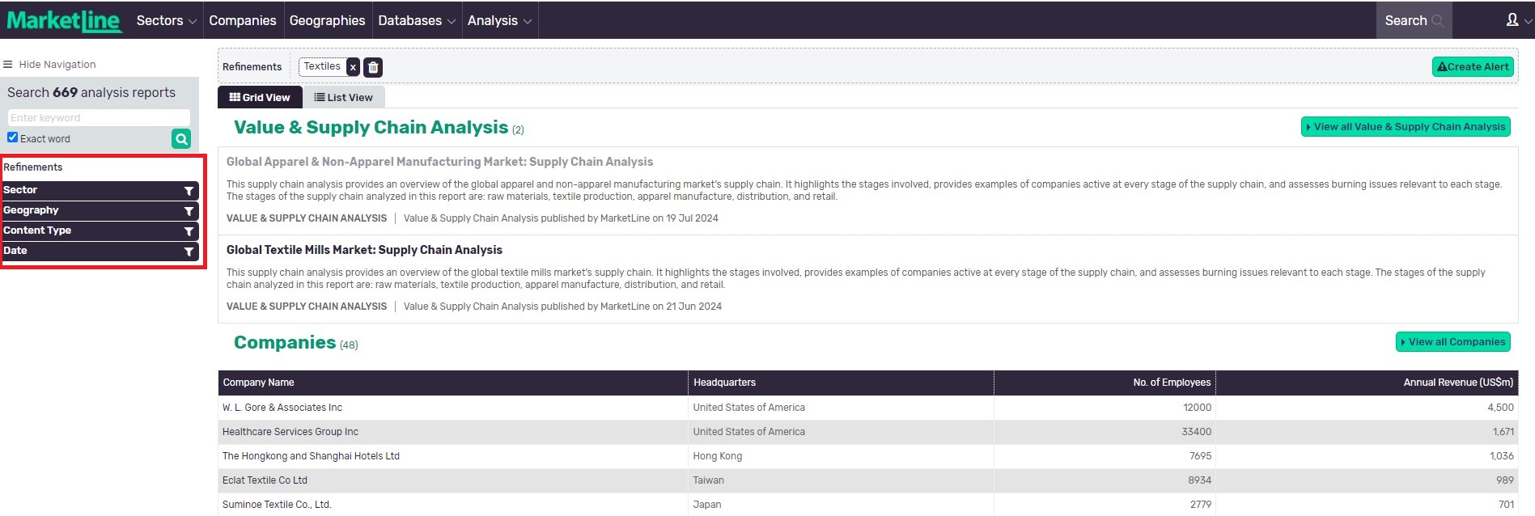Viewport: 1535px width, 516px height.
Task: Click the Create Alert button
Action: pos(1472,67)
